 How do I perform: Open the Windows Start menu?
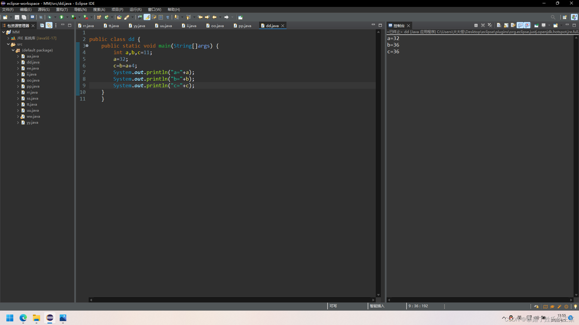tap(10, 318)
